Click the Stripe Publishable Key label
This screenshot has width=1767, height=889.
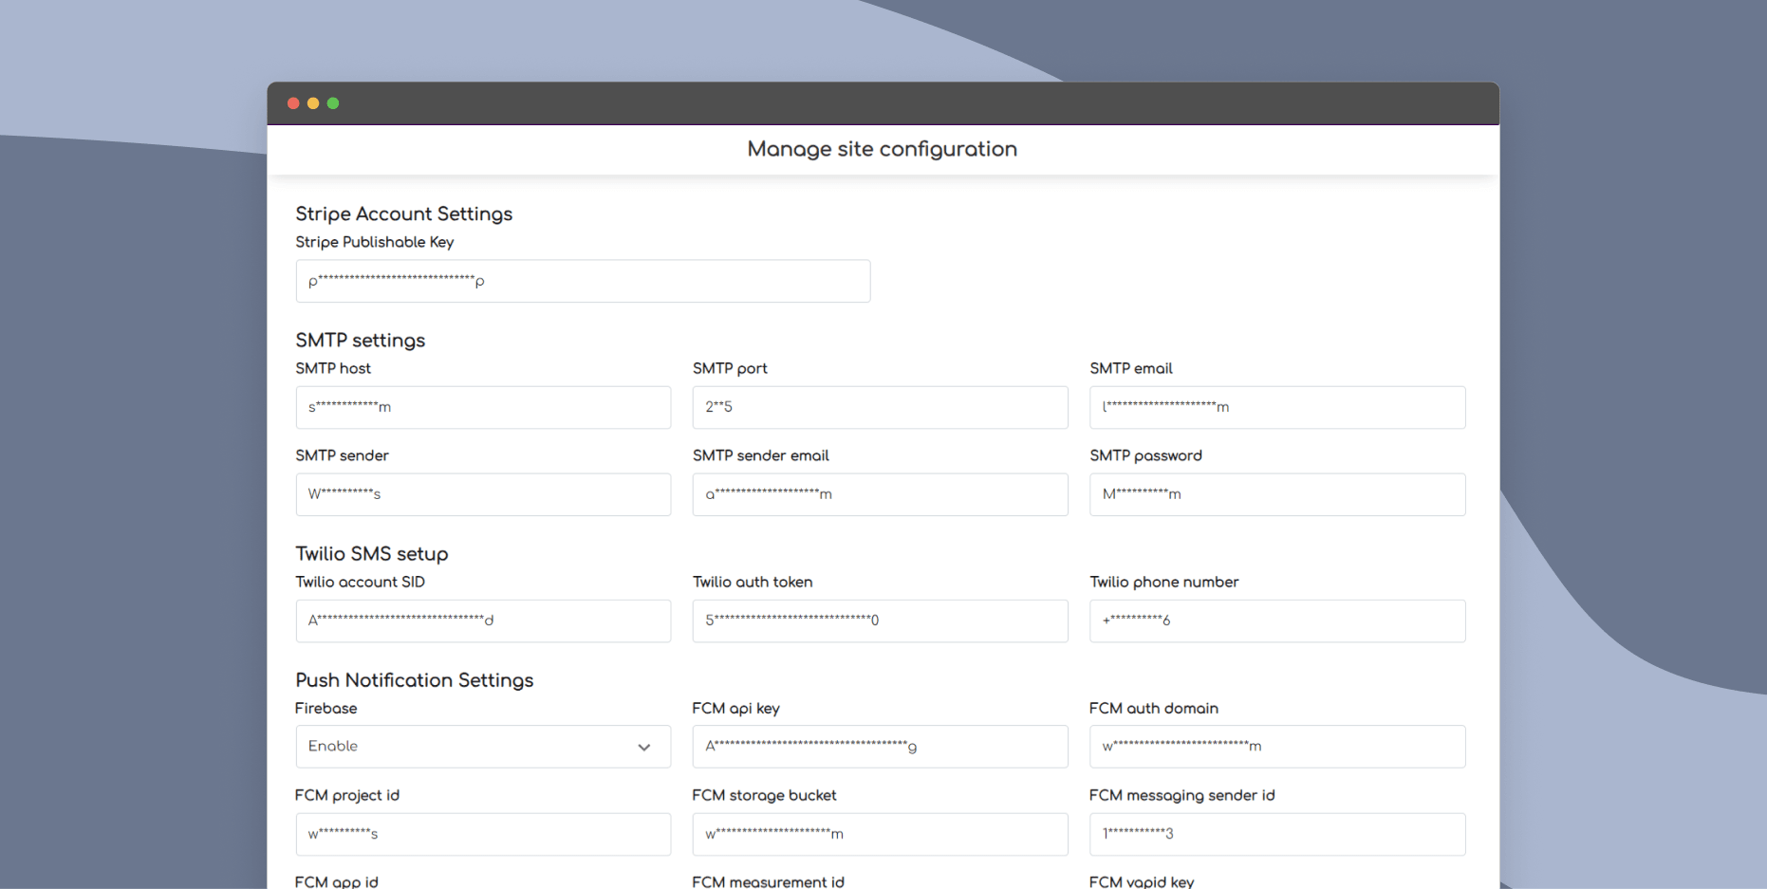click(x=374, y=242)
